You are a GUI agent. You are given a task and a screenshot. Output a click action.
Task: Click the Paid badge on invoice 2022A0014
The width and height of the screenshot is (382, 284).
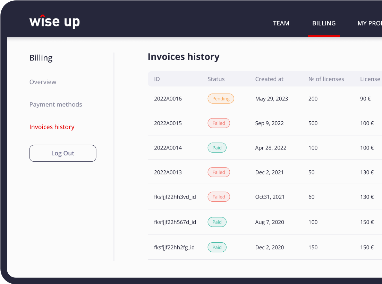point(217,147)
